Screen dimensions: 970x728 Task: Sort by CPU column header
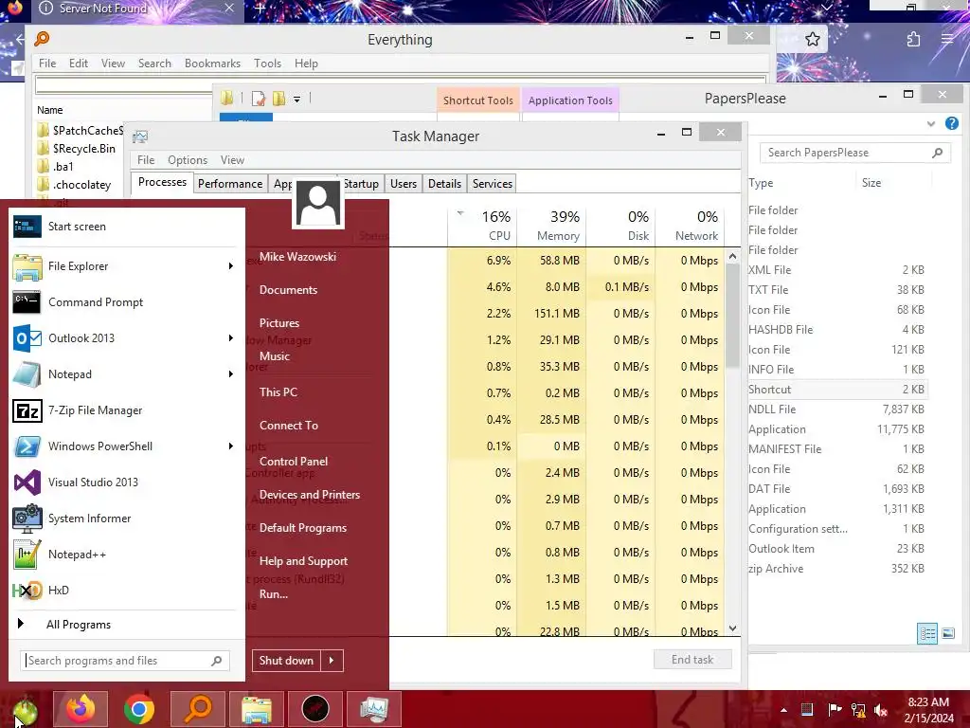click(482, 226)
